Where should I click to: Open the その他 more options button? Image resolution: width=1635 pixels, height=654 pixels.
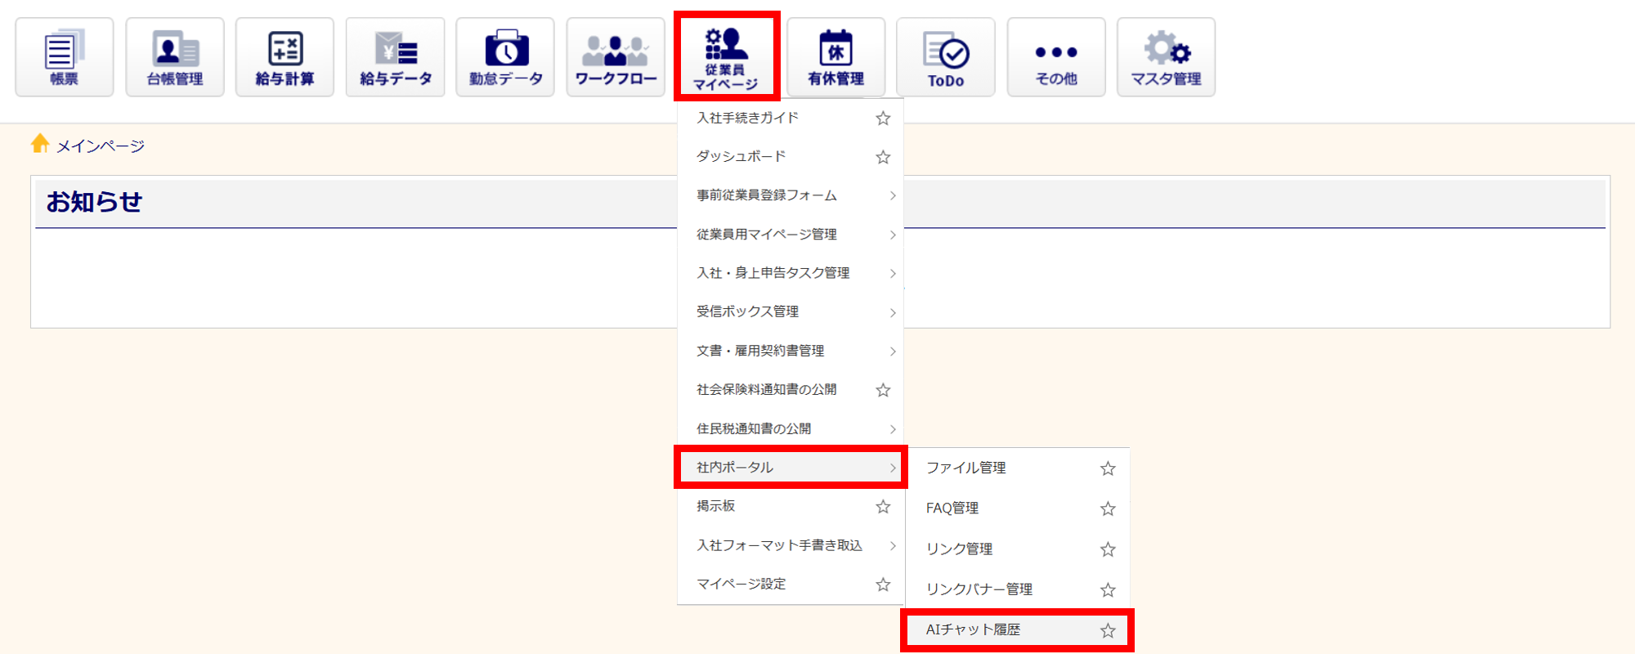click(x=1056, y=57)
